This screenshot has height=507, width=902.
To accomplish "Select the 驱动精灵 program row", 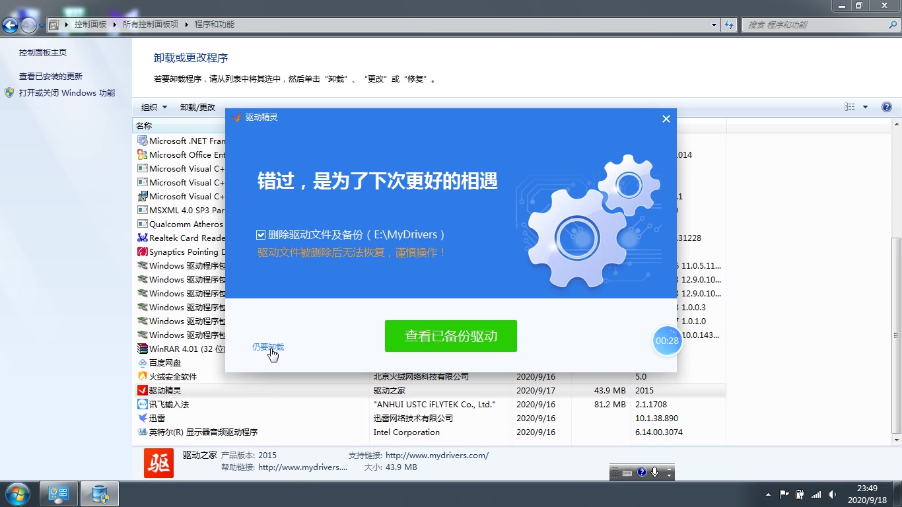I will pos(431,390).
